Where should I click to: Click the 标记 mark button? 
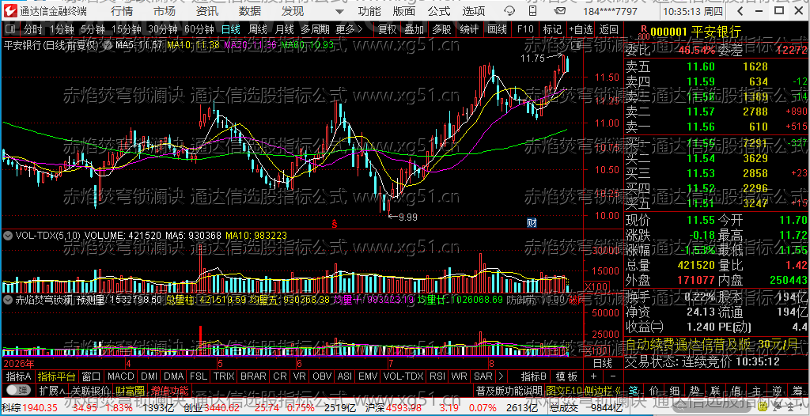pyautogui.click(x=552, y=29)
